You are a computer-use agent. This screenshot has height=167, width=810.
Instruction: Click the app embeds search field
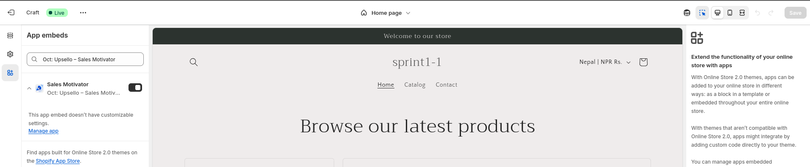(x=85, y=59)
